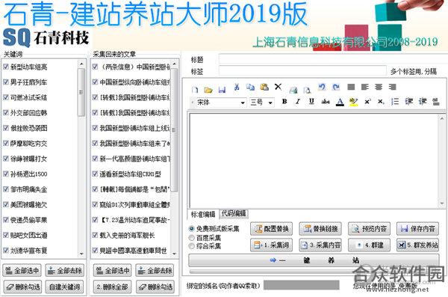Click article list scroll-up arrow
This screenshot has width=448, height=297.
coord(174,64)
